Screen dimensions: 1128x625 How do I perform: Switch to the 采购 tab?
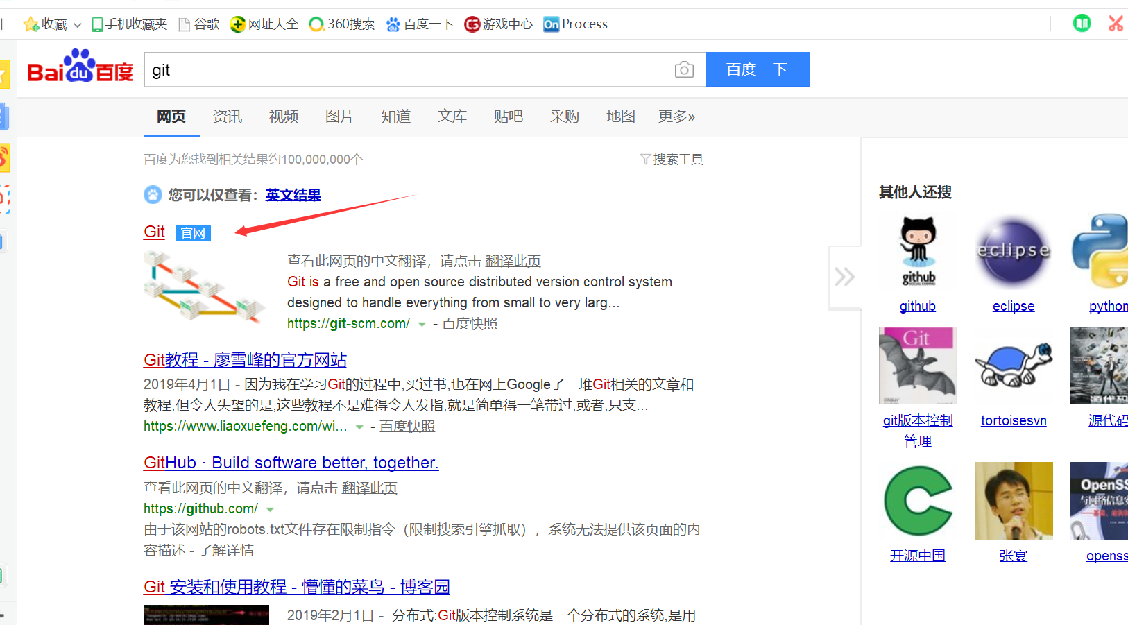pos(565,117)
